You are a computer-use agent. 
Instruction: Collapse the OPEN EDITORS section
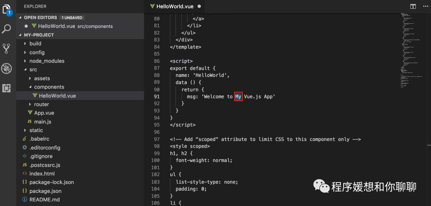click(20, 18)
